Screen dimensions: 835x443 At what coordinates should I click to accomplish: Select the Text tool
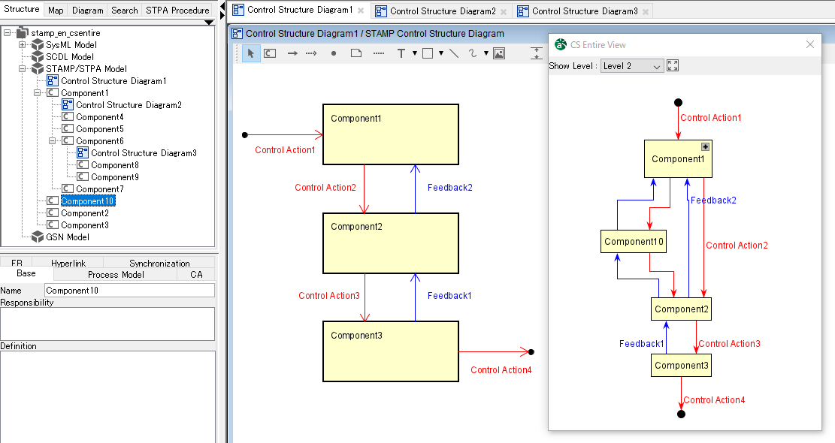tap(401, 53)
